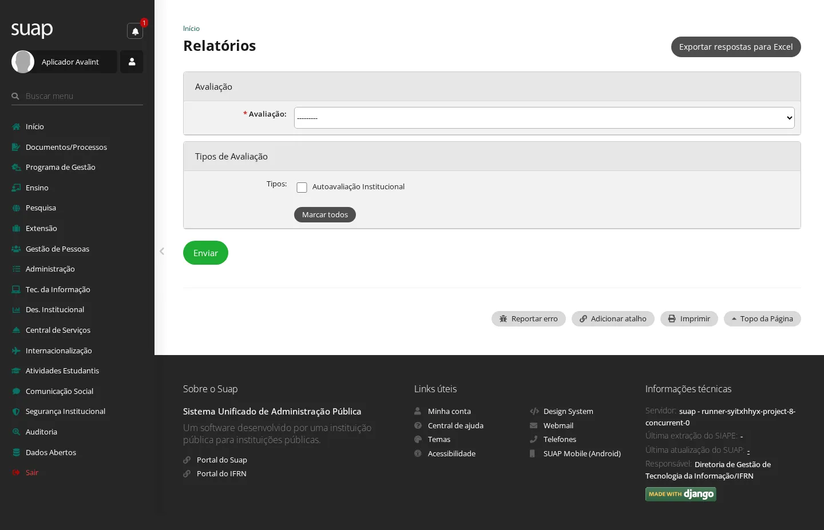Click Adicionar atalho link icon button
This screenshot has height=530, width=824.
pos(613,319)
